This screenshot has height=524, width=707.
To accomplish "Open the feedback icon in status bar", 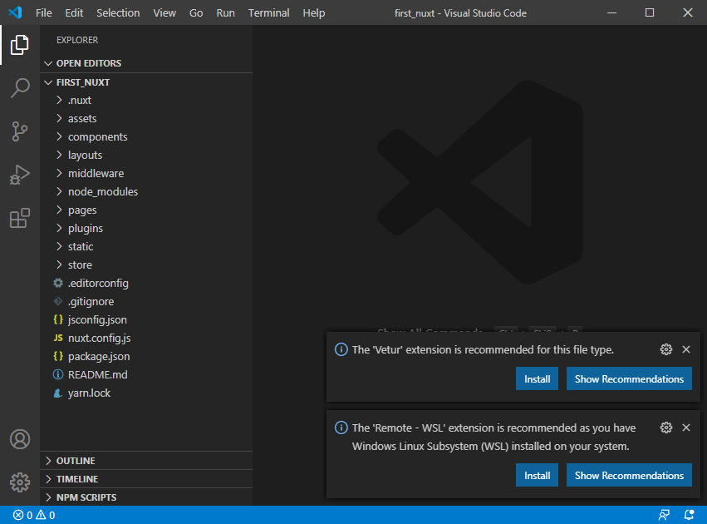I will tap(664, 515).
